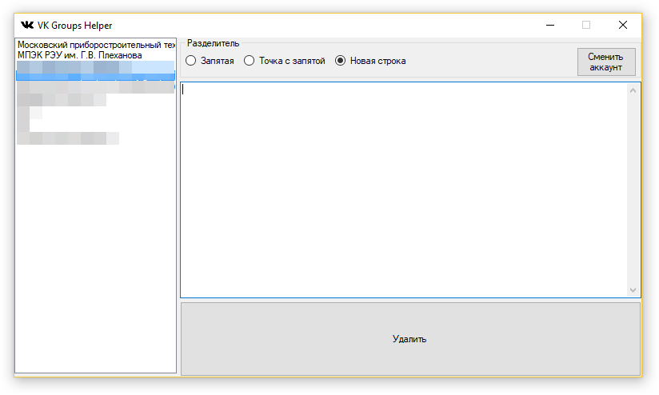Click the light-blue blurred row below МПЭК
This screenshot has height=395, width=659.
pos(95,66)
